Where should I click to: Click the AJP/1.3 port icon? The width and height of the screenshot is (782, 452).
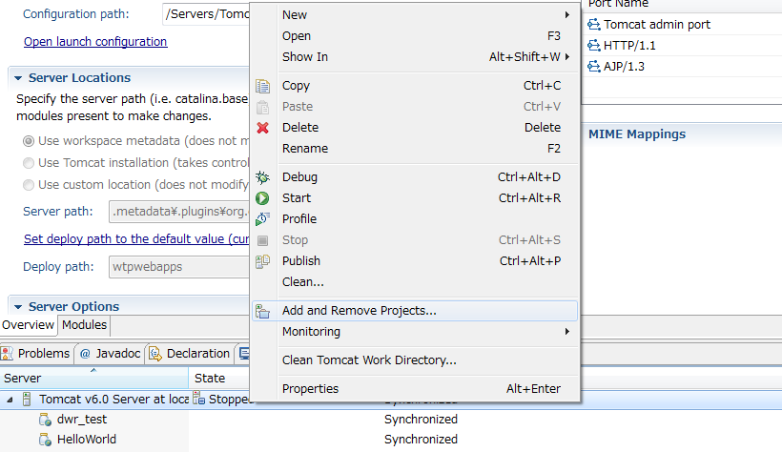[593, 67]
